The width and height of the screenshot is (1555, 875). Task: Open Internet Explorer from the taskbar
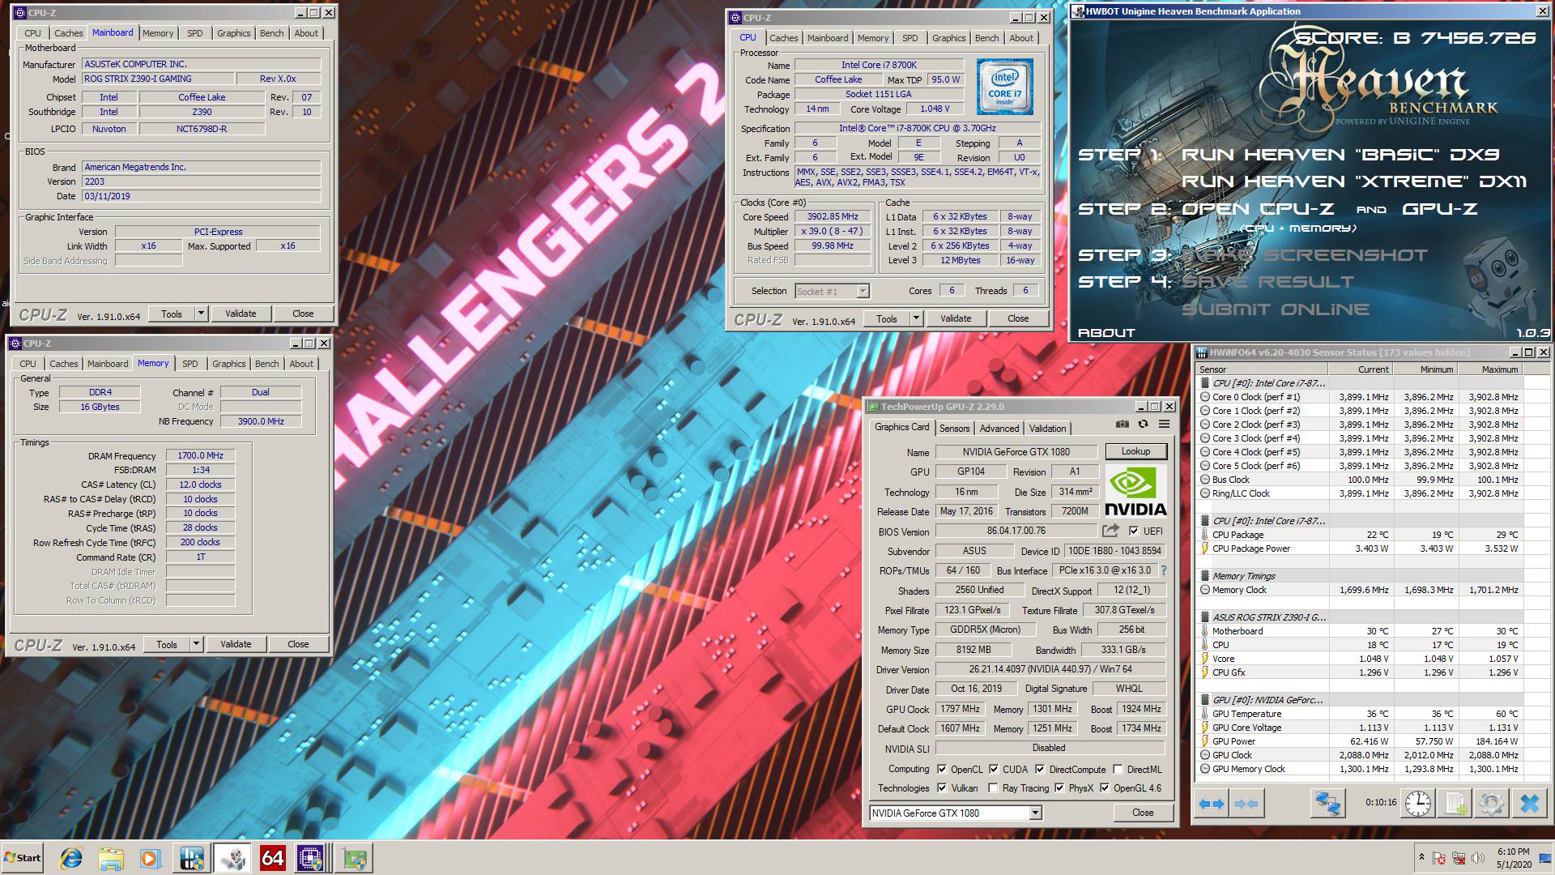click(71, 858)
